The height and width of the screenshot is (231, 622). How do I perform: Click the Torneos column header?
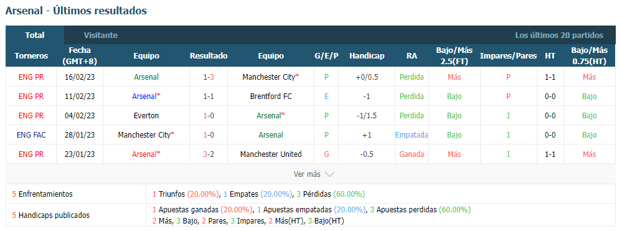coord(31,56)
